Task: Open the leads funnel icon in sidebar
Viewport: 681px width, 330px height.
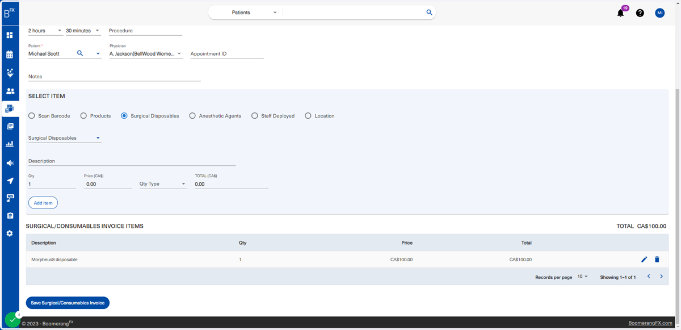Action: click(x=10, y=73)
